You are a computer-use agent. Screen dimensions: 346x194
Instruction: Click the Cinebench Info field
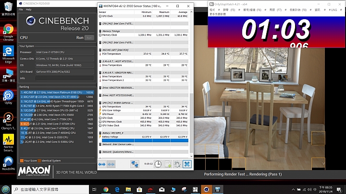click(x=65, y=78)
